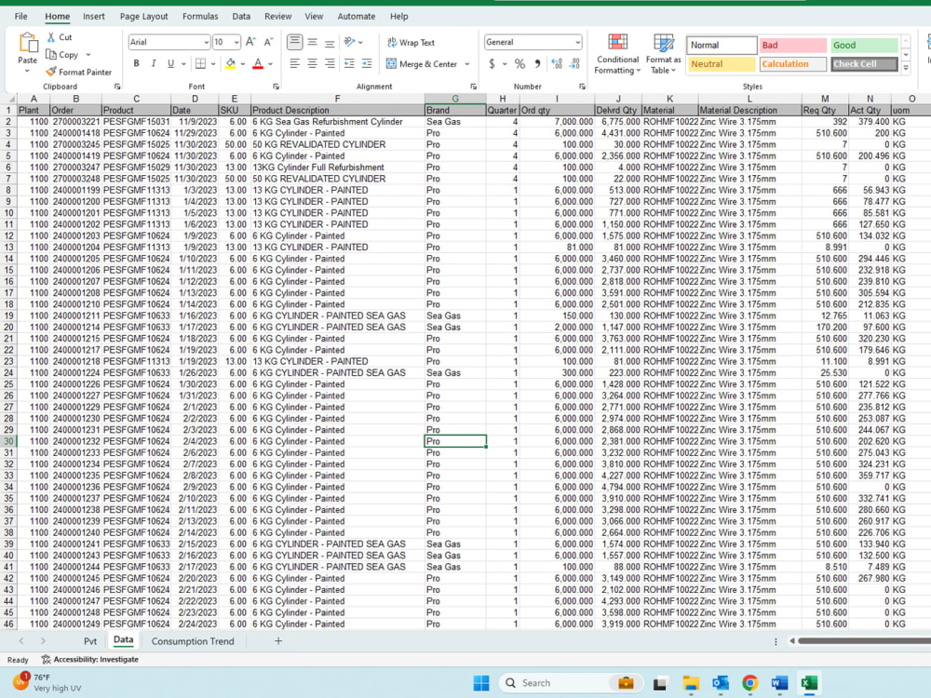Screen dimensions: 931x698
Task: Select Middle Align icon
Action: pyautogui.click(x=312, y=42)
